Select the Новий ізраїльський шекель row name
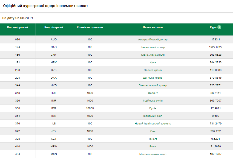Screen dimensions: 233x158 coord(153,124)
